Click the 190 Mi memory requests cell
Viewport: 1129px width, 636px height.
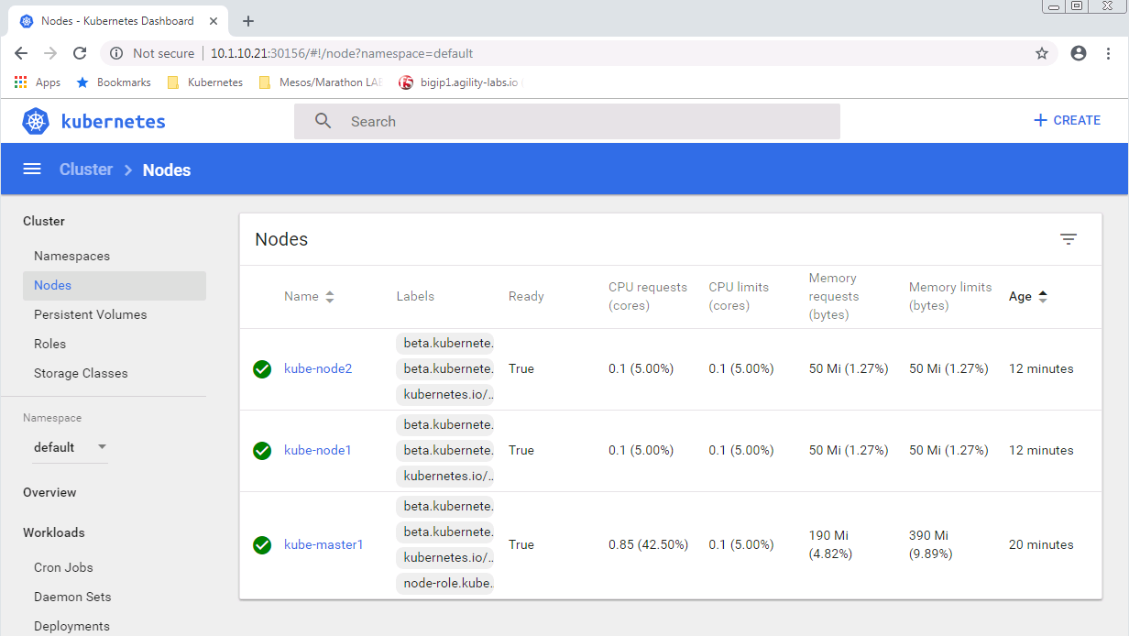[830, 544]
